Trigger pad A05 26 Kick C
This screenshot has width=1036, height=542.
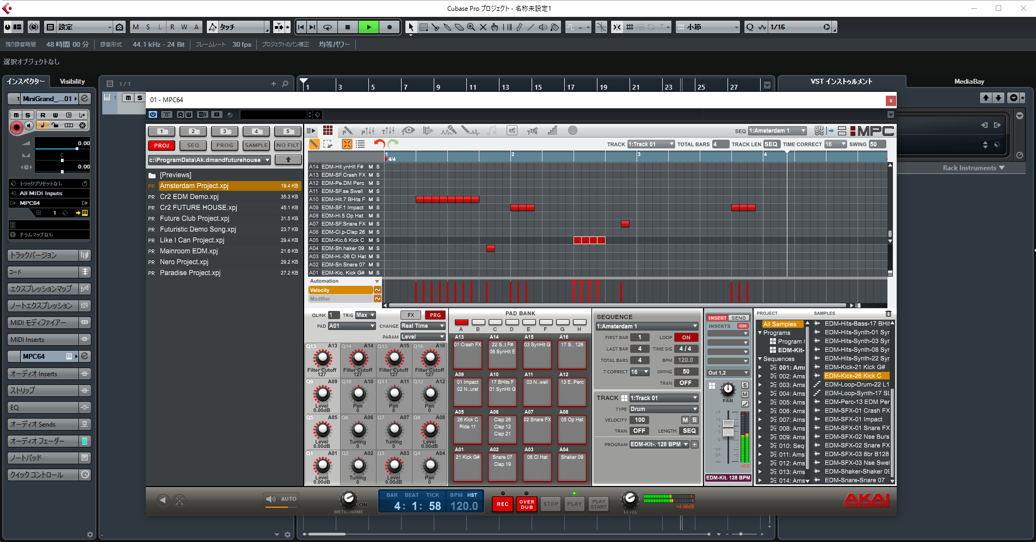click(x=467, y=429)
